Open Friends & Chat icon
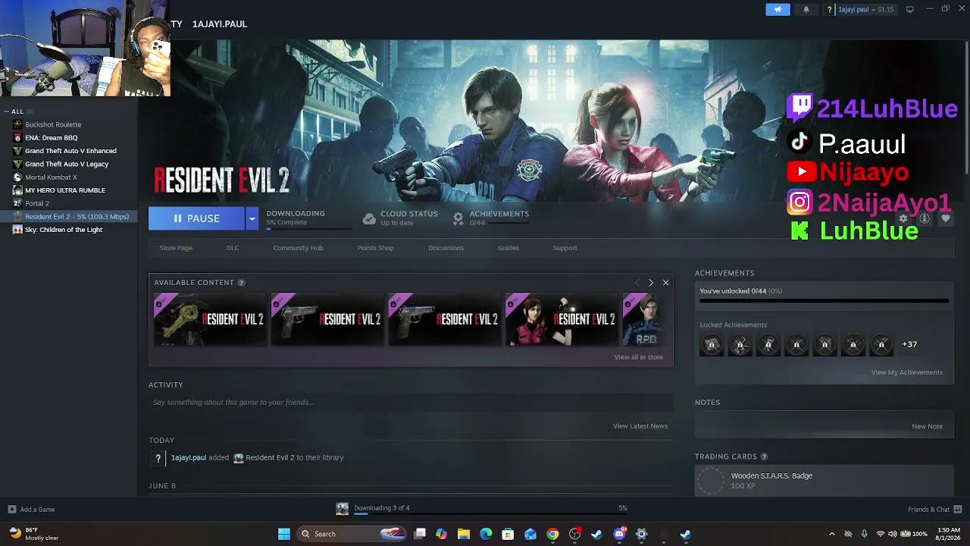 [958, 510]
